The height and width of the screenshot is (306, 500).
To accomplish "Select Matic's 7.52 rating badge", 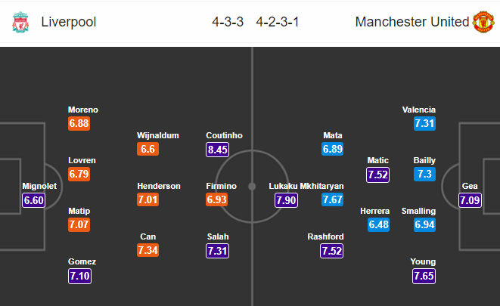I will [x=377, y=175].
